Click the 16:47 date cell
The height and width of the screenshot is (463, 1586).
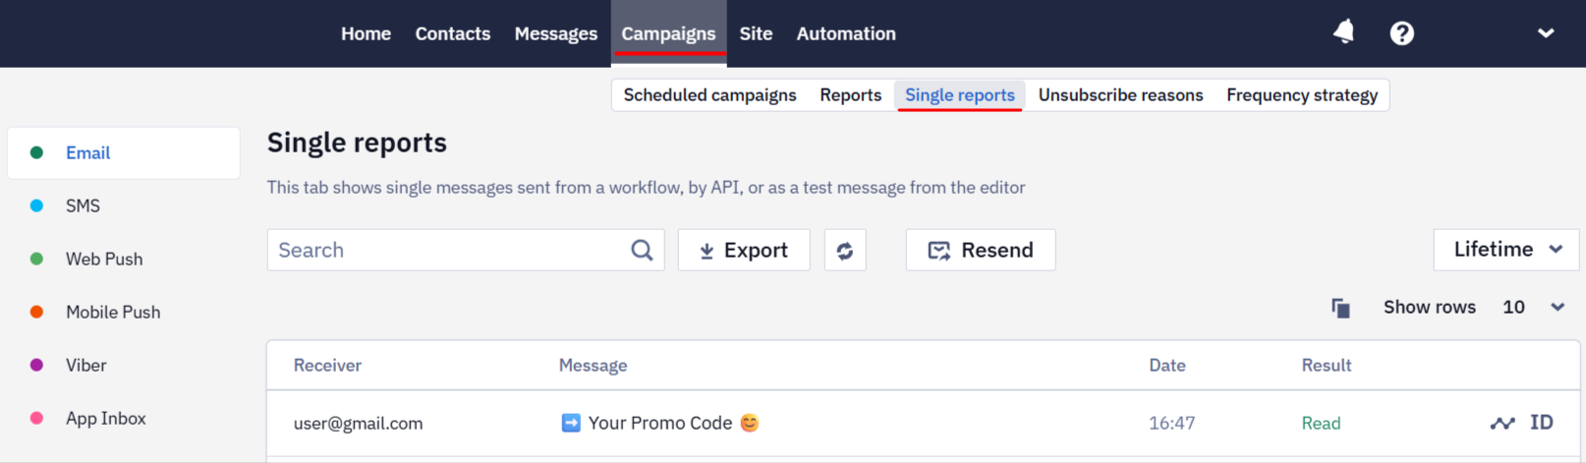click(1172, 424)
